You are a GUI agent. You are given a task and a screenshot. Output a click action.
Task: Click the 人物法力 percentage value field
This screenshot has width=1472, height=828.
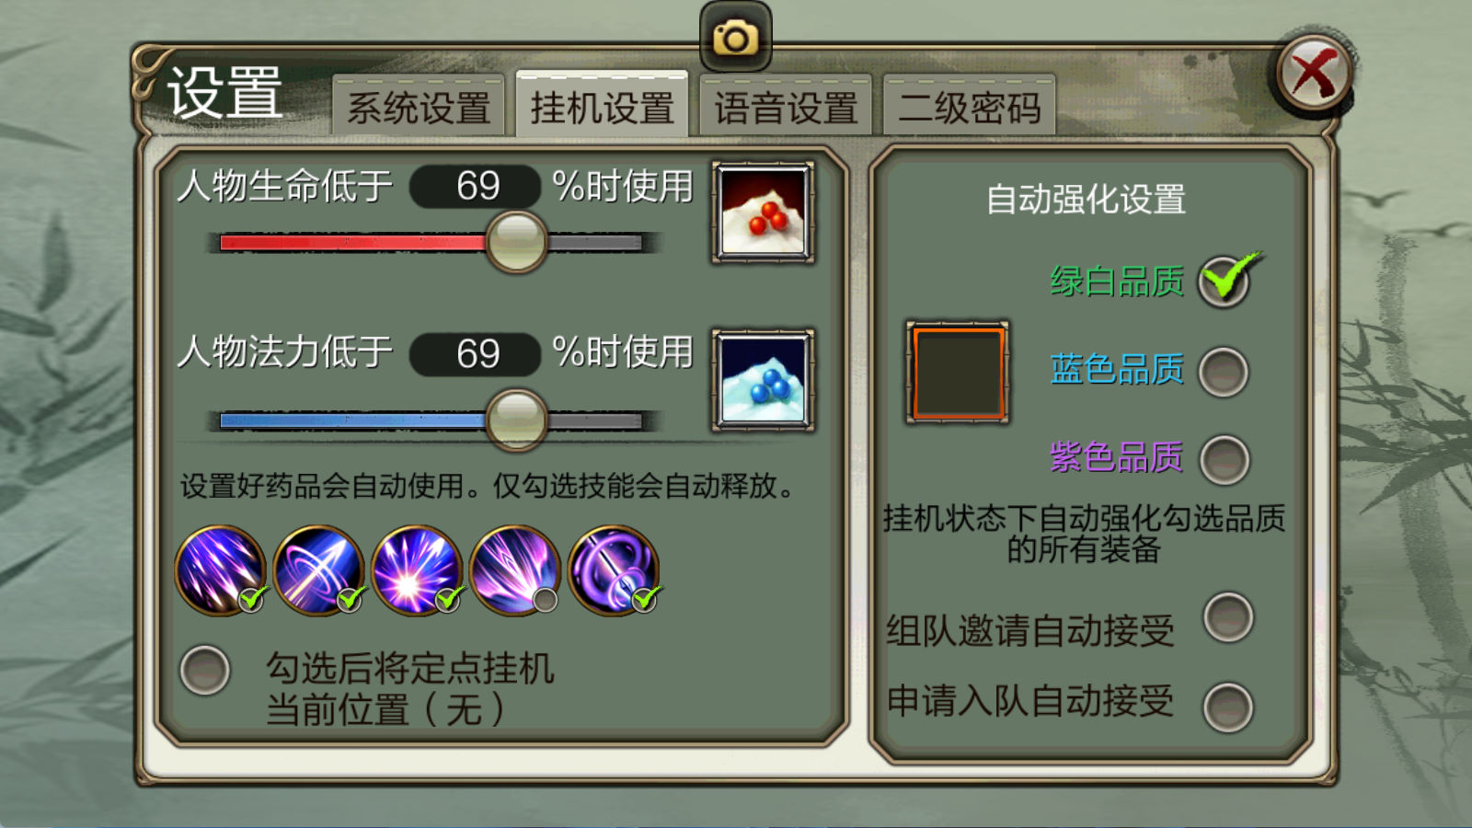coord(476,354)
